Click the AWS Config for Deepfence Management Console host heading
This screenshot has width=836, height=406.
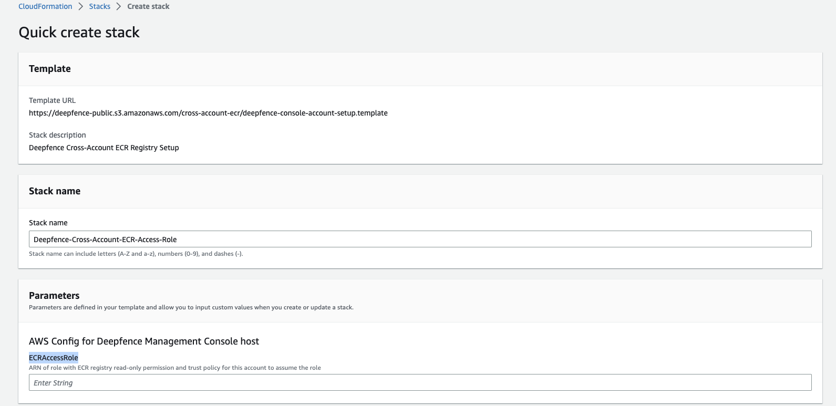pyautogui.click(x=144, y=341)
